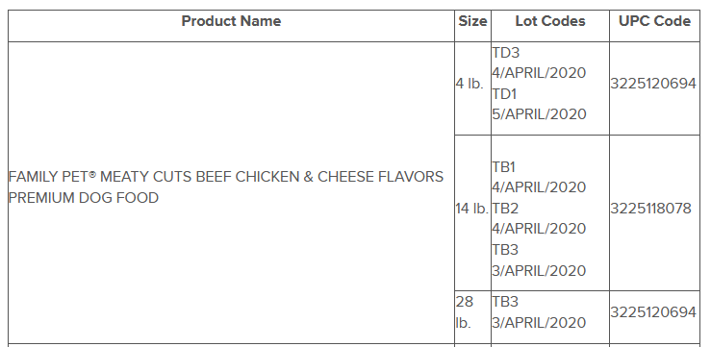The height and width of the screenshot is (347, 711).
Task: Click the TD1 lot code text
Action: [x=504, y=94]
